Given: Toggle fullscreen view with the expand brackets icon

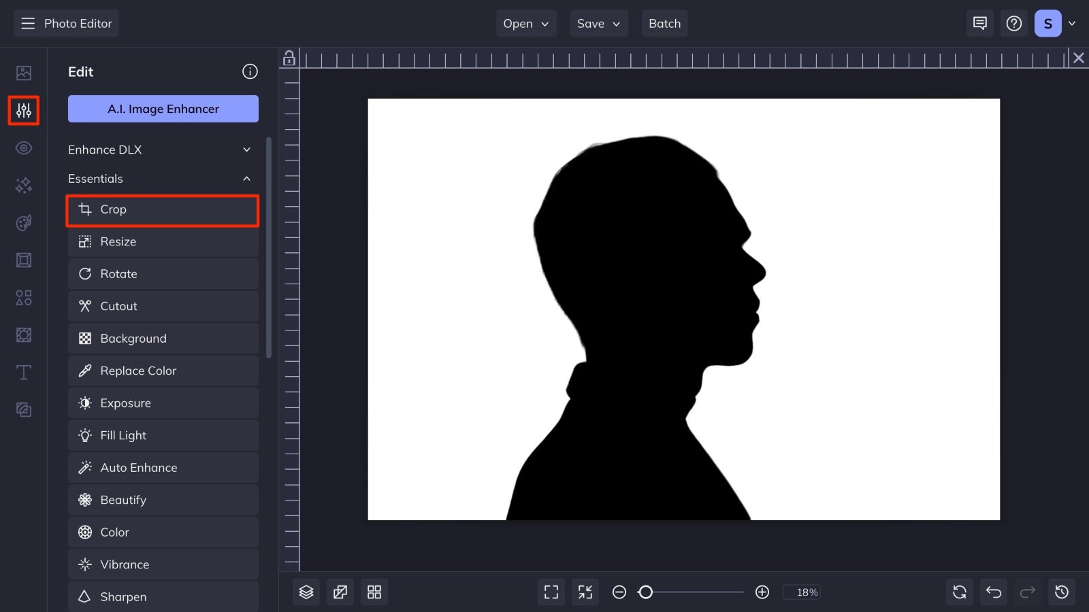Looking at the screenshot, I should coord(551,592).
